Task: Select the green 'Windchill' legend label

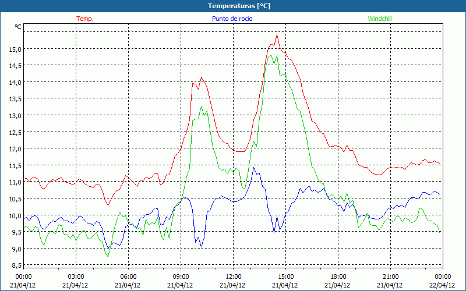Action: tap(380, 19)
